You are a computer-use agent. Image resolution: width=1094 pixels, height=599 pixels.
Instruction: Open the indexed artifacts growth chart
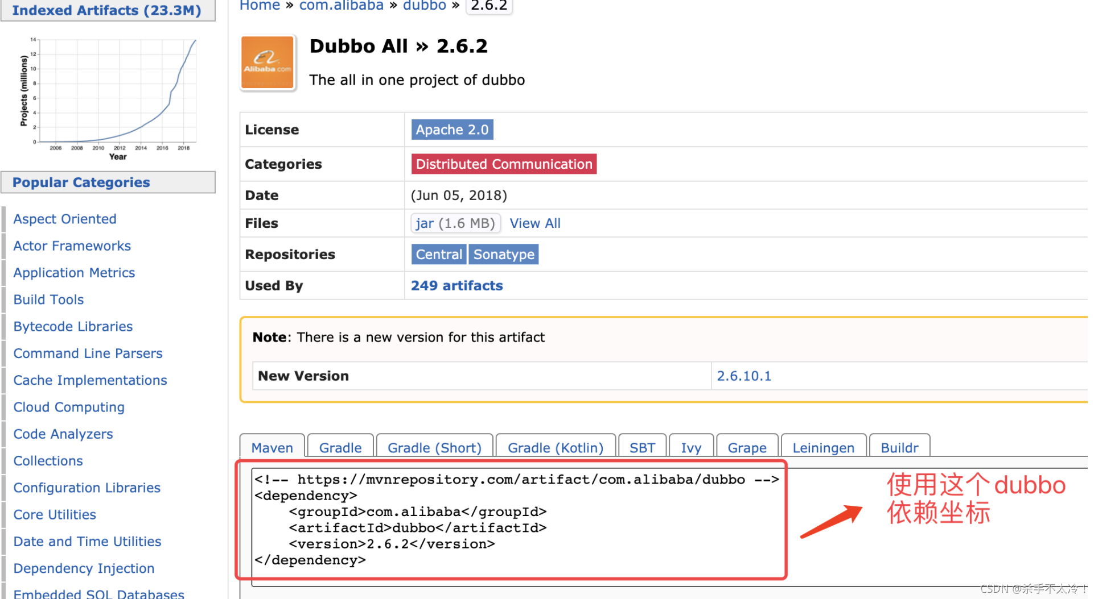[108, 98]
